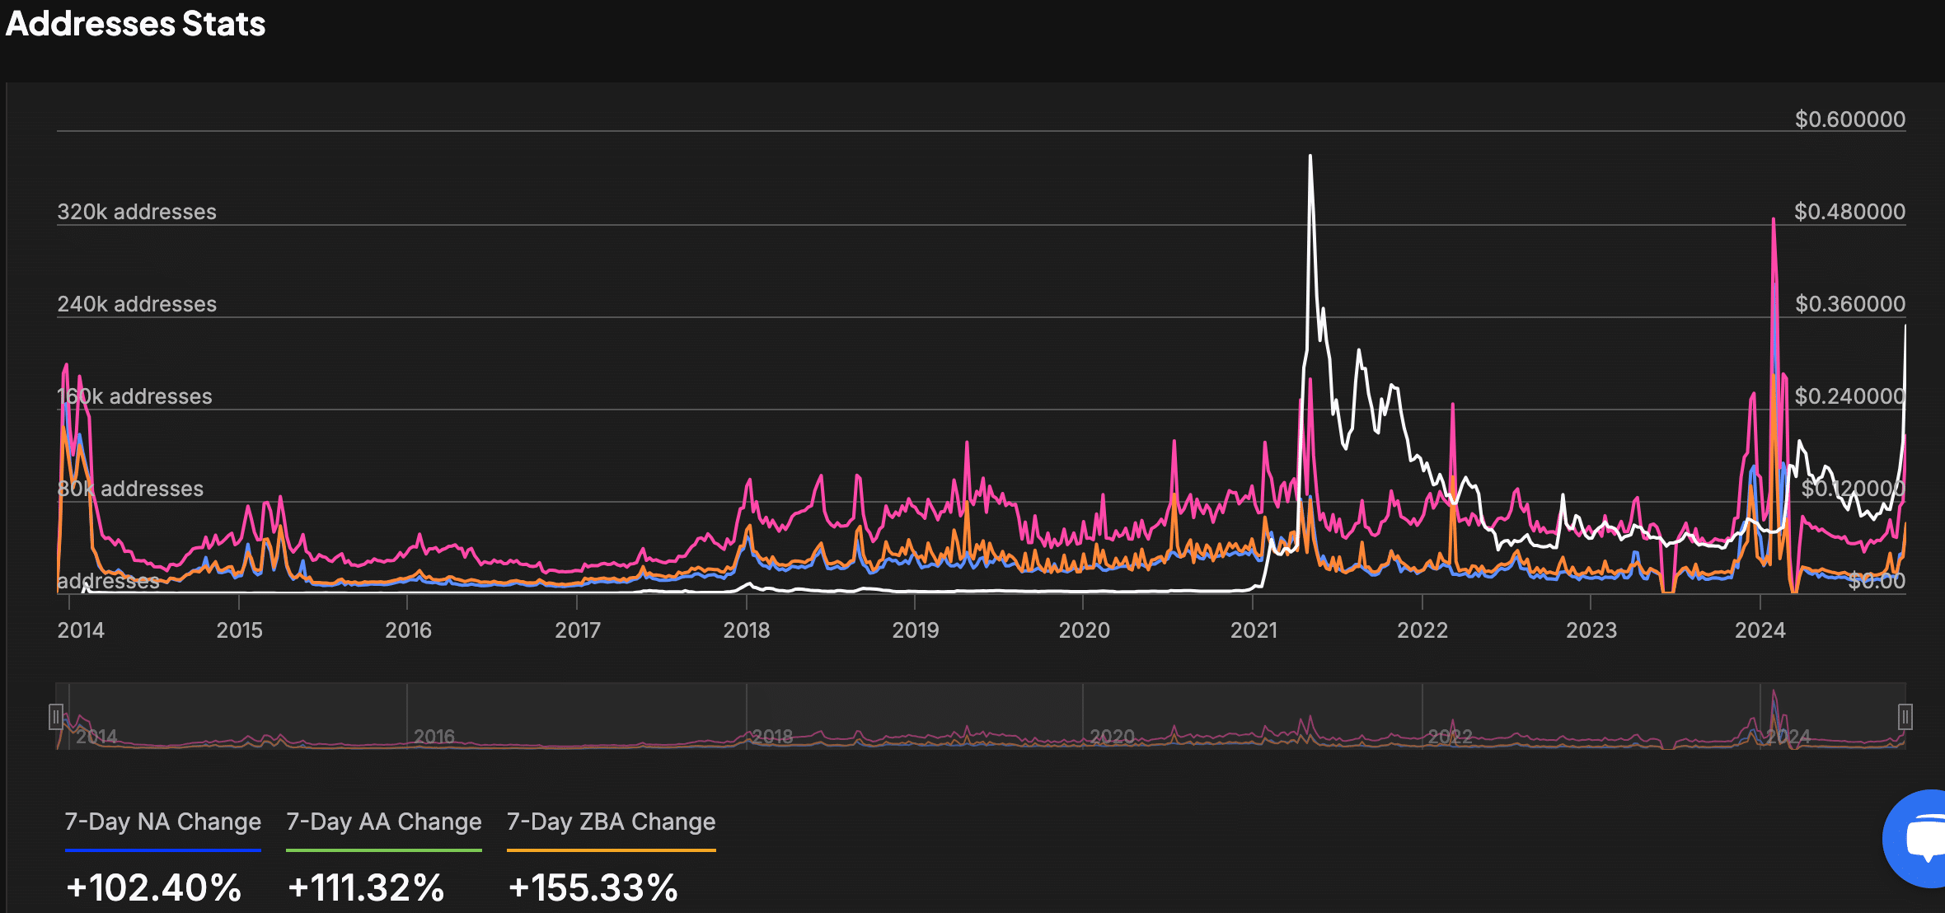Click the 80k addresses axis label
Viewport: 1945px width, 913px height.
point(130,489)
